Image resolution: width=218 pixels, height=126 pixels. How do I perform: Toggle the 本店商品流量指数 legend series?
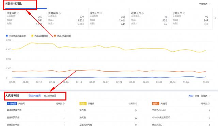16,36
